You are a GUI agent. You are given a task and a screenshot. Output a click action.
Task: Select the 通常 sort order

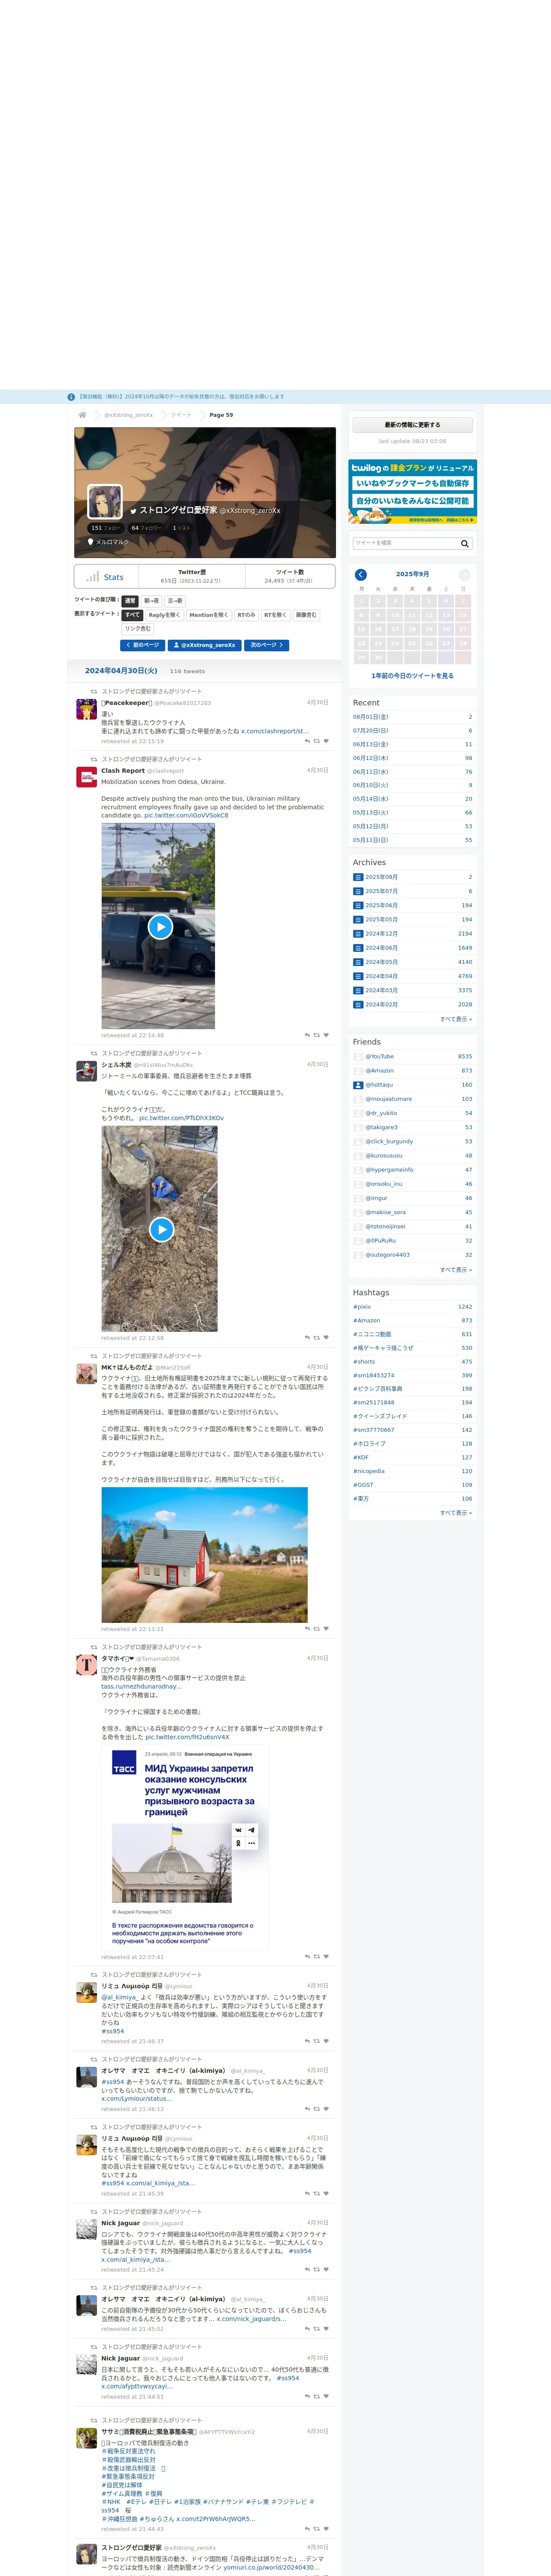click(x=130, y=601)
